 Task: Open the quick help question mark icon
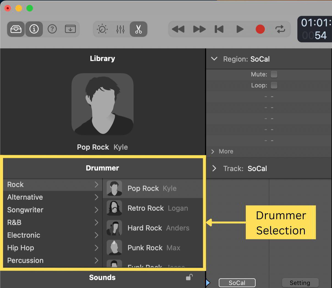[x=52, y=29]
